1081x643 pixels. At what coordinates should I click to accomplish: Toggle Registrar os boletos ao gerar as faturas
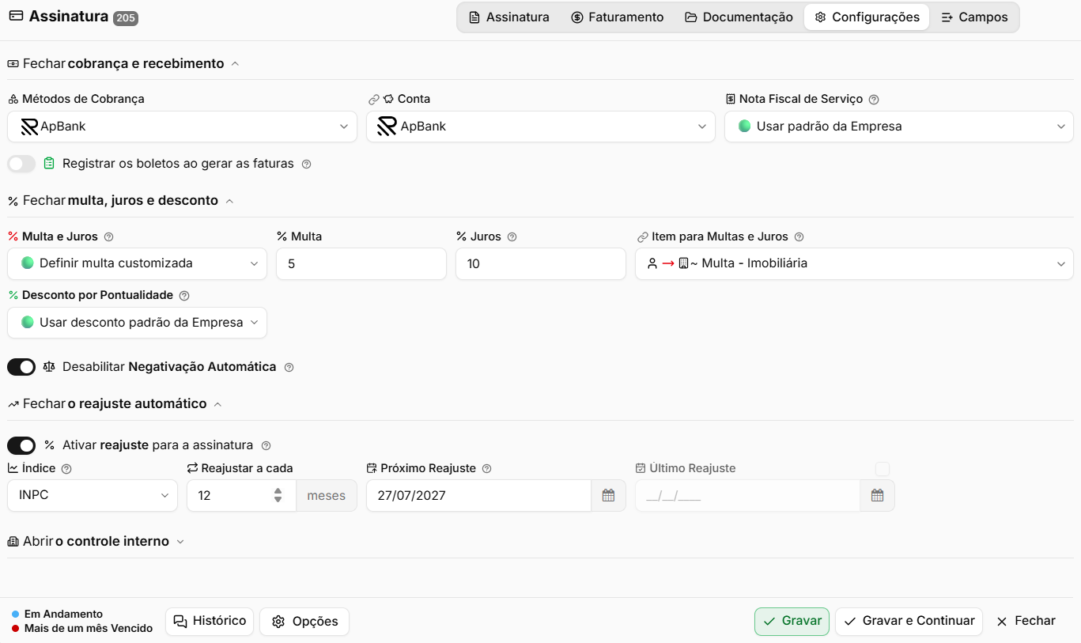(21, 164)
